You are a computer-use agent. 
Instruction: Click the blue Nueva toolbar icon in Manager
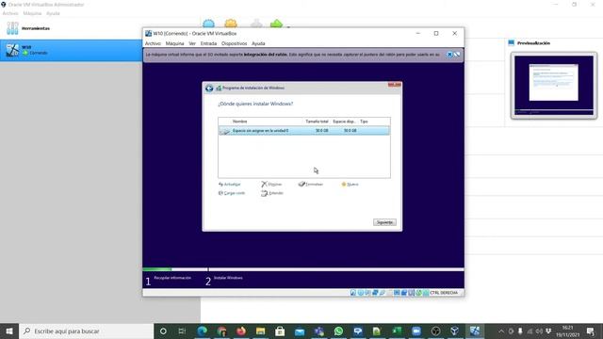[208, 24]
